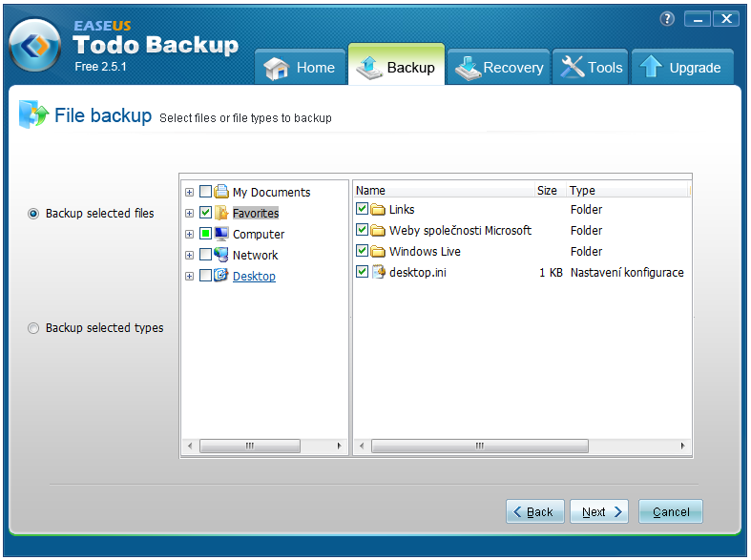Click the Weby společnosti Microsoft folder icon
This screenshot has width=751, height=560.
378,230
